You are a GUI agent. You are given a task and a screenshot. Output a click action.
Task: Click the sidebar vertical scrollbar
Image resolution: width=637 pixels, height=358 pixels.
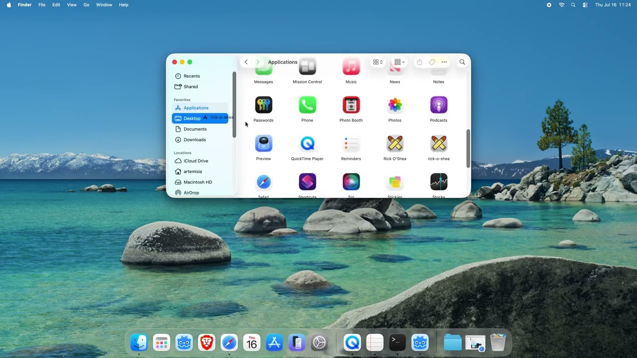(234, 105)
